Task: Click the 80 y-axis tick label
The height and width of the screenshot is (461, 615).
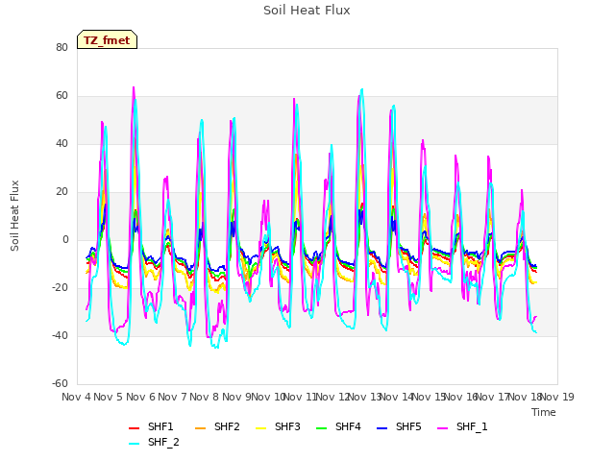Action: [x=61, y=47]
